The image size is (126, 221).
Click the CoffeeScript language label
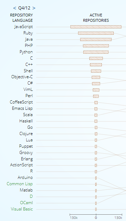[21, 102]
